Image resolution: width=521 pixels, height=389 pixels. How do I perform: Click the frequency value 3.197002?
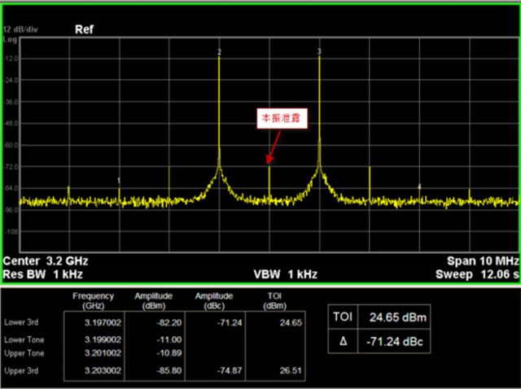click(103, 322)
